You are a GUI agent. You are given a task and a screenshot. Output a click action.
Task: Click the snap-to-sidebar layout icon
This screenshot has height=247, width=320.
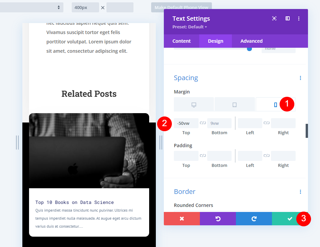pyautogui.click(x=288, y=19)
